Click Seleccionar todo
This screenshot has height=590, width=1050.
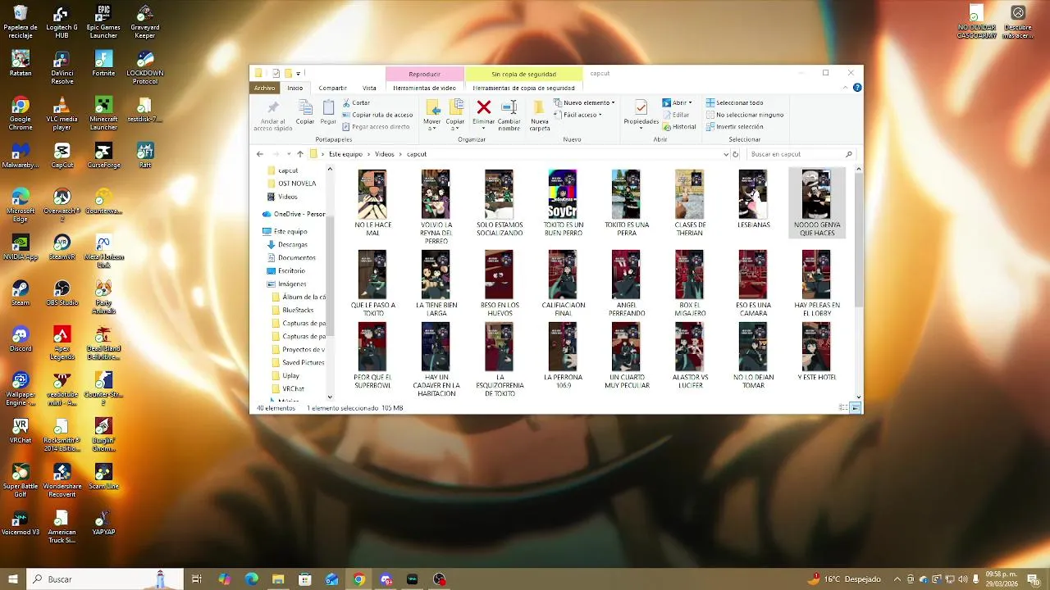[x=734, y=102]
